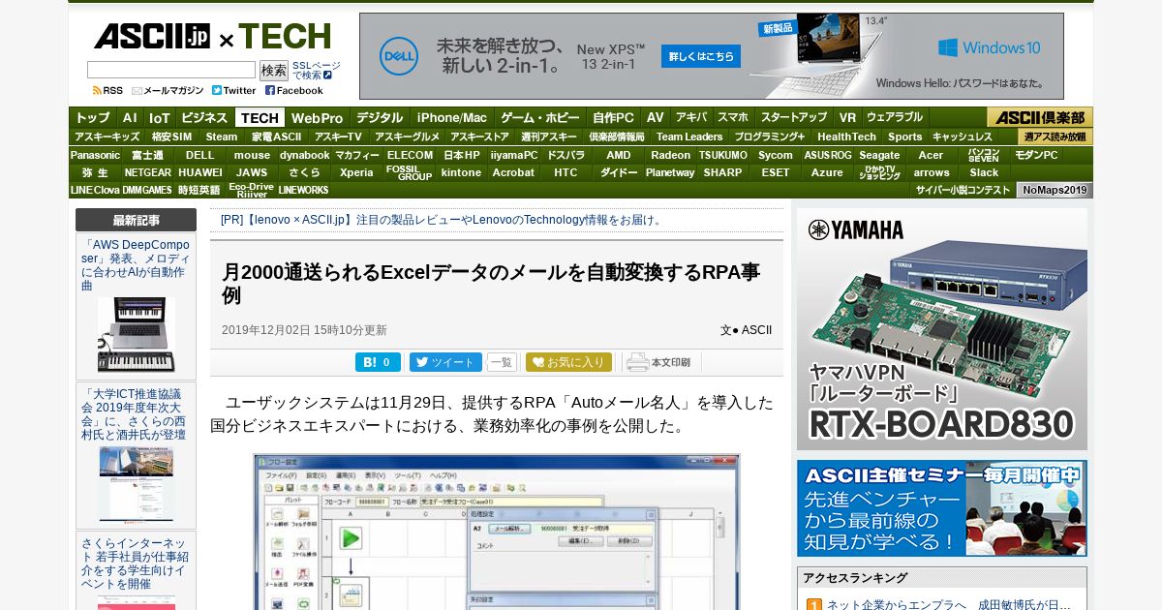Open the WebPro menu item
The height and width of the screenshot is (610, 1162).
tap(318, 117)
